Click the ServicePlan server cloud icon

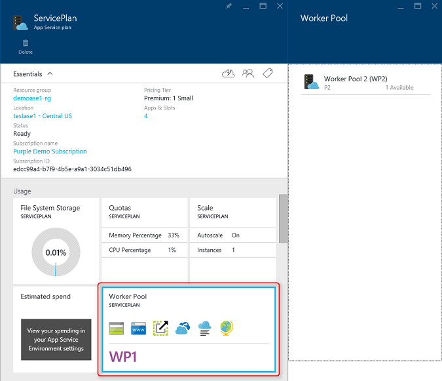click(x=20, y=23)
